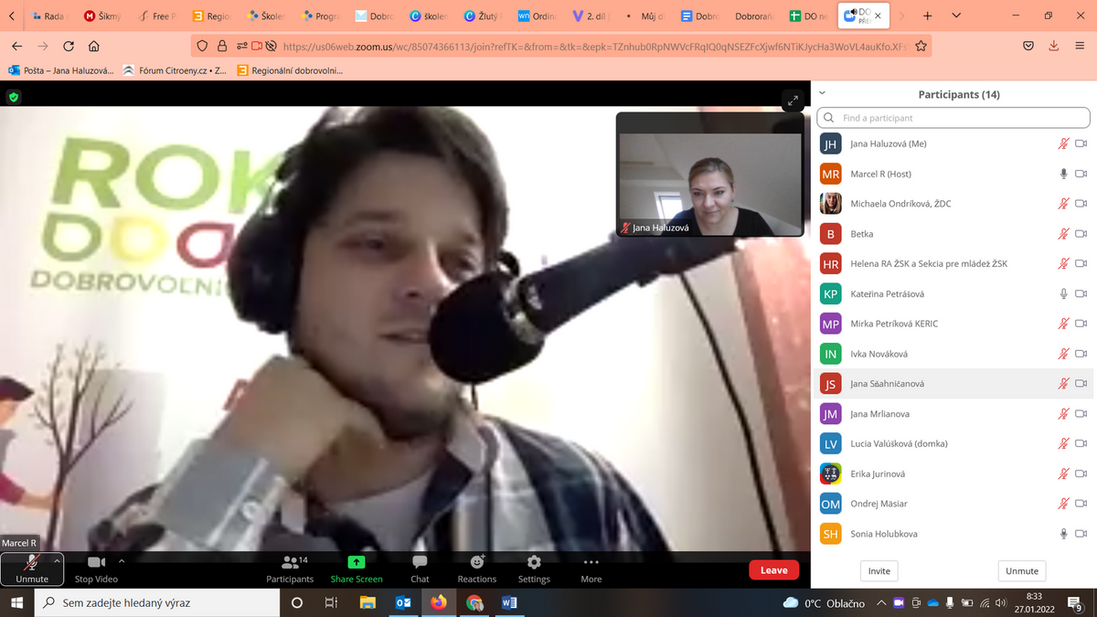1097x617 pixels.
Task: Show hidden system tray icons
Action: tap(880, 602)
